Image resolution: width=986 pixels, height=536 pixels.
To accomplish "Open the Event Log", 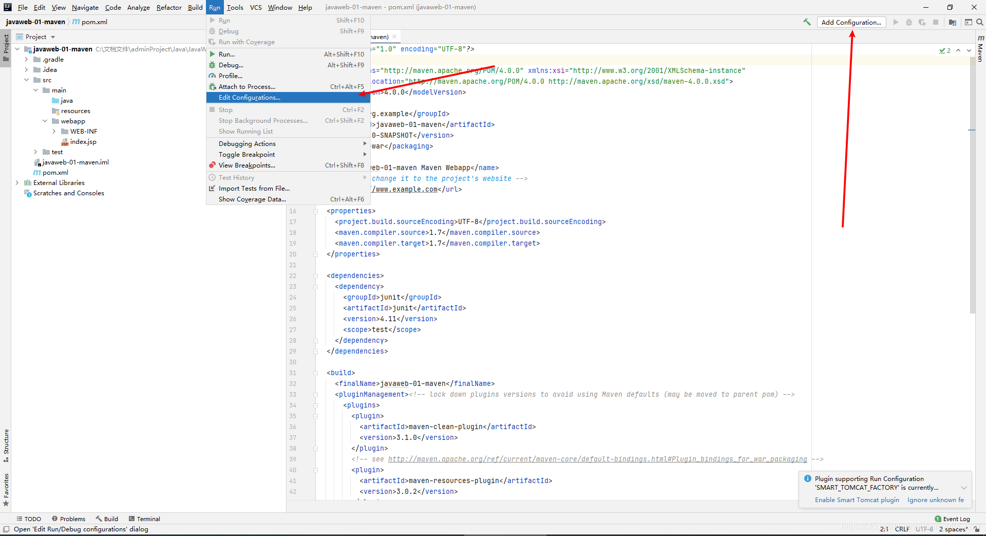I will 952,519.
